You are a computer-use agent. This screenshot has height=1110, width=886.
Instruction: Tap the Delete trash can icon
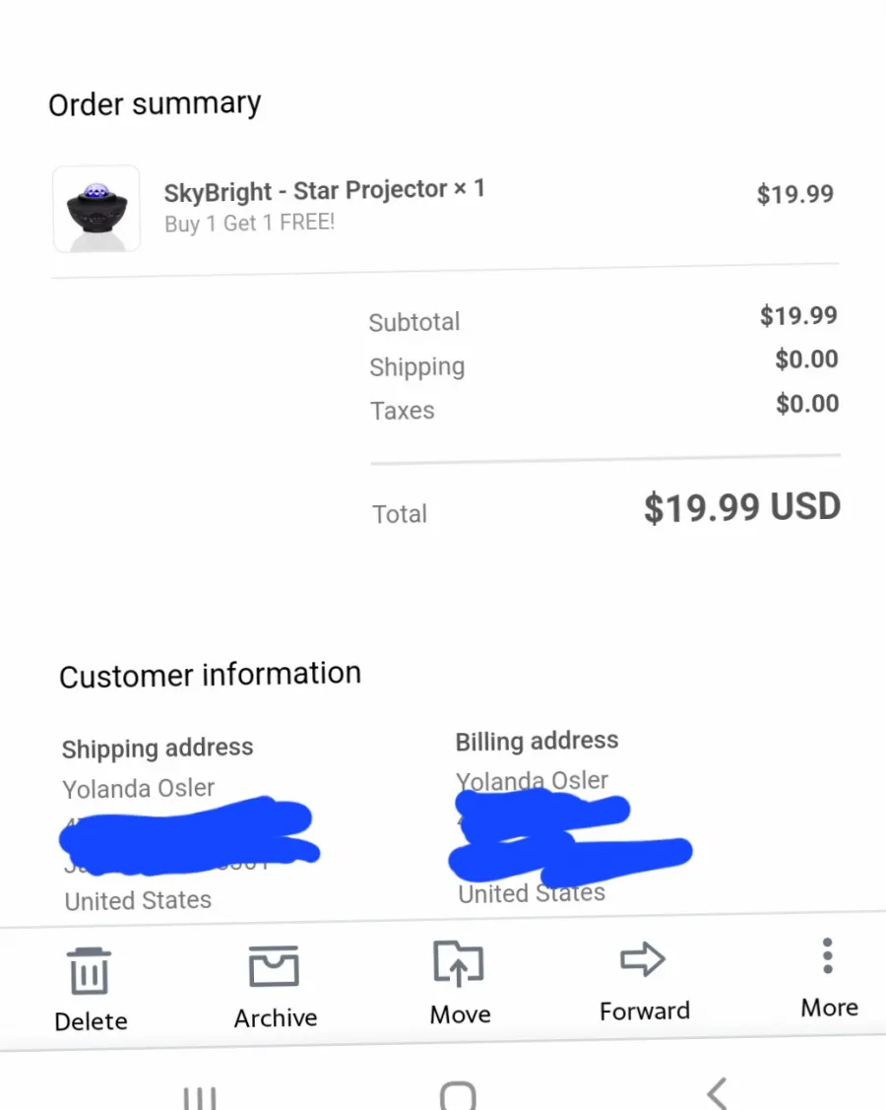(x=90, y=970)
